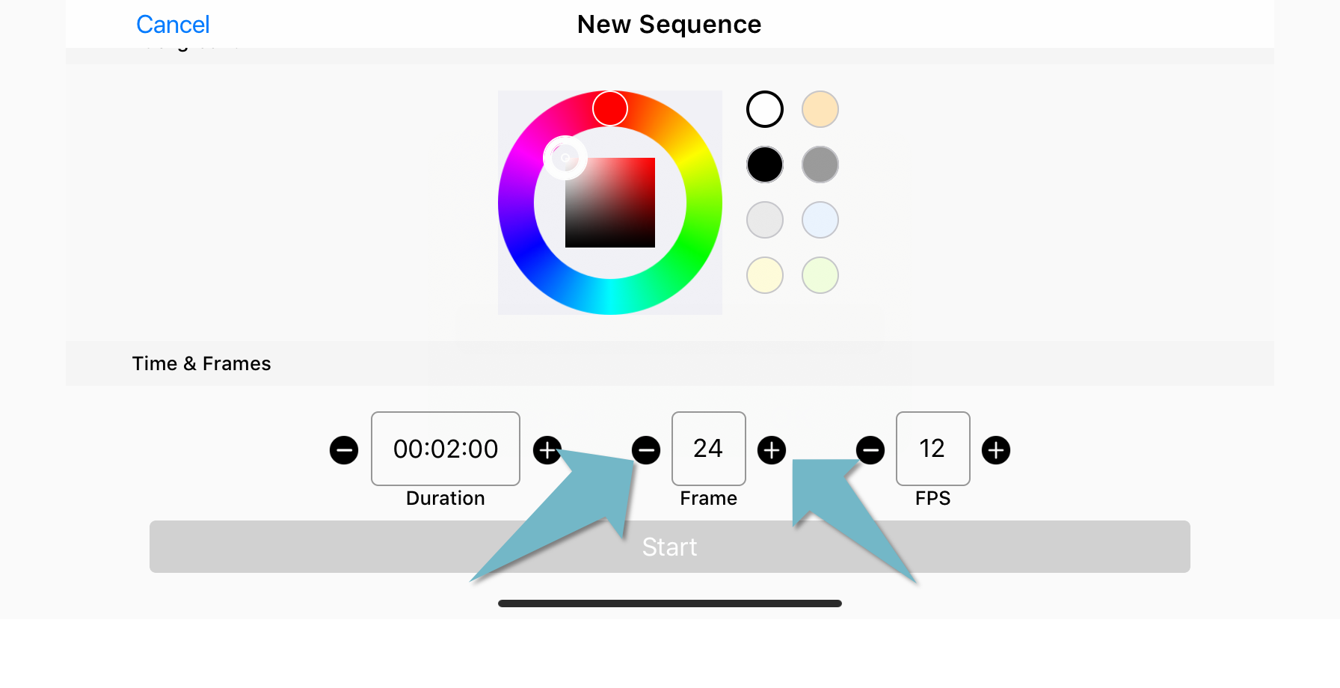Pick the light gray color swatch
1340x688 pixels.
(765, 220)
